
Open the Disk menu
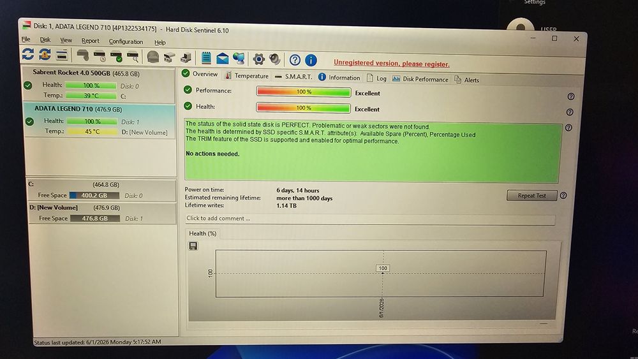click(45, 40)
